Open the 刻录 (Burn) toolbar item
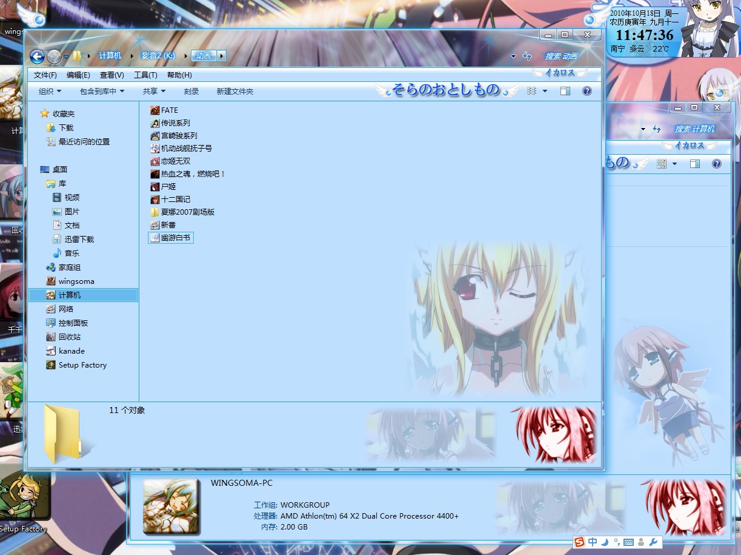 pos(191,91)
